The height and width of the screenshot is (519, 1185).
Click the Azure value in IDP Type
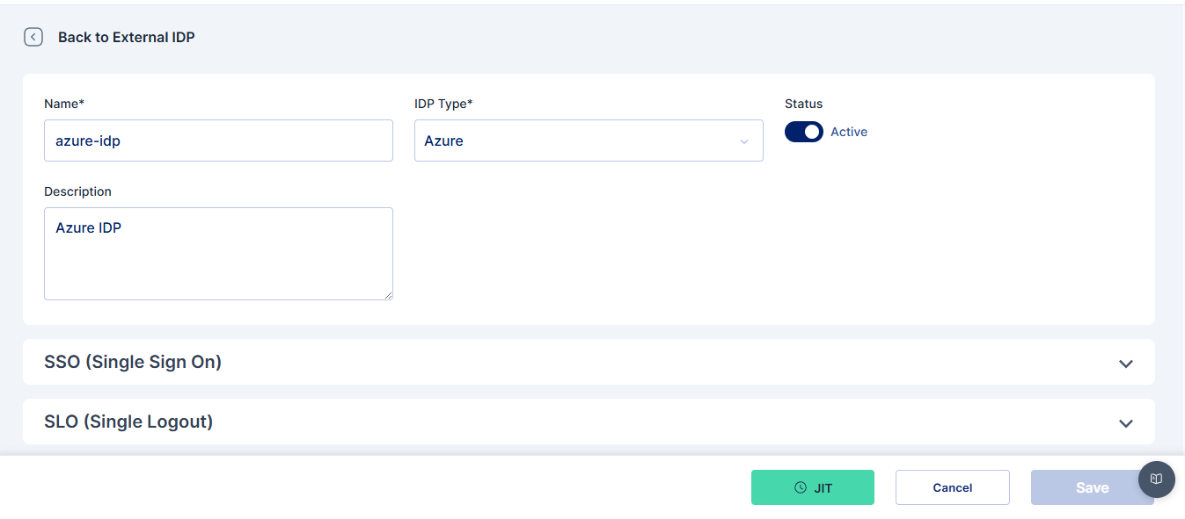[443, 141]
